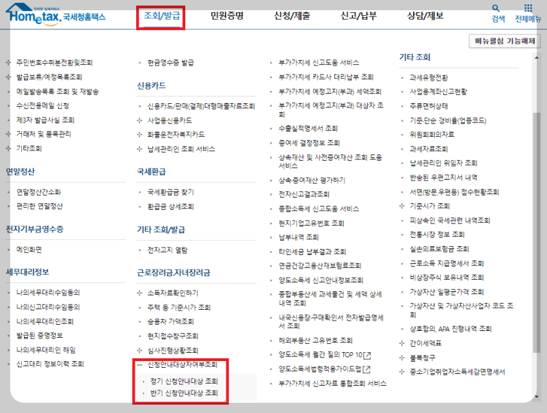Viewport: 547px width, 413px height.
Task: Open 연말정산간소화 link
Action: point(39,192)
